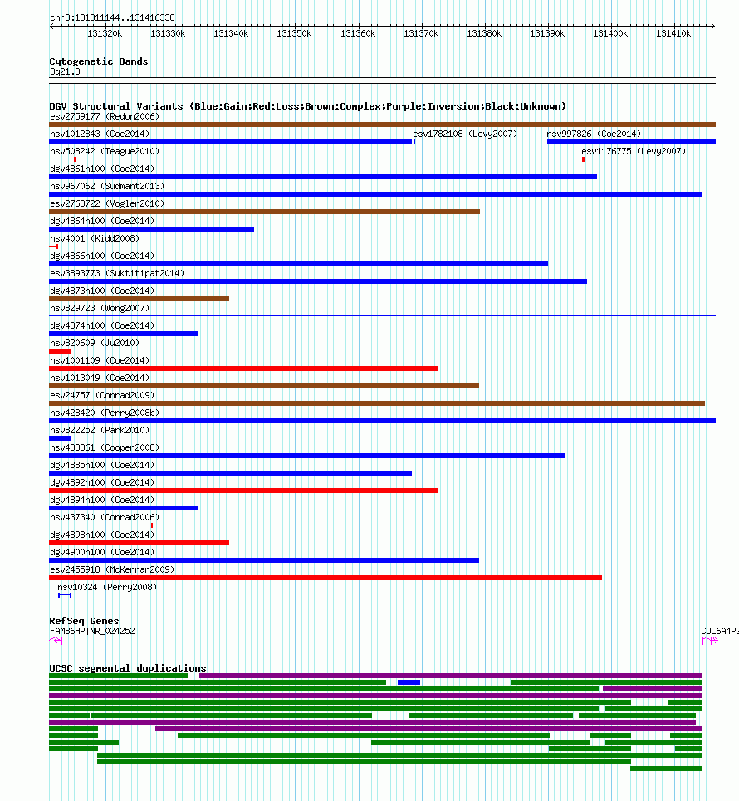
Task: Click the blue dgv4900n100 gain bar
Action: (264, 560)
